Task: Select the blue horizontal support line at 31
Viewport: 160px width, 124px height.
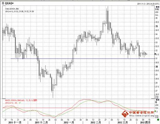Action: pyautogui.click(x=83, y=59)
